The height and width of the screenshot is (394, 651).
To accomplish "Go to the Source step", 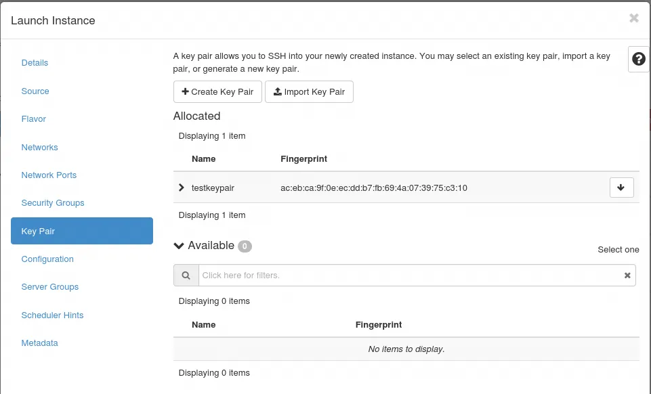I will pos(35,91).
